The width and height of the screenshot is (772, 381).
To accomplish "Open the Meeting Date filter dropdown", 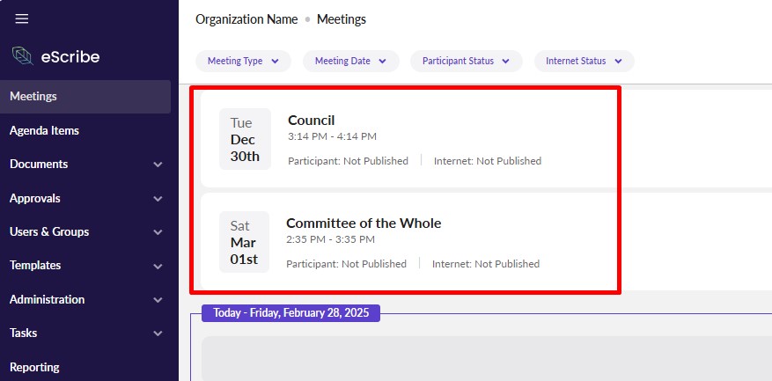I will point(350,61).
